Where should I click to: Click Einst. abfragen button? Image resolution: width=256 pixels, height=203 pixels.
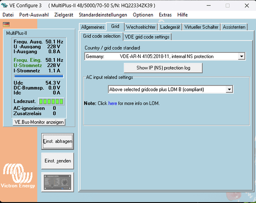click(x=57, y=141)
